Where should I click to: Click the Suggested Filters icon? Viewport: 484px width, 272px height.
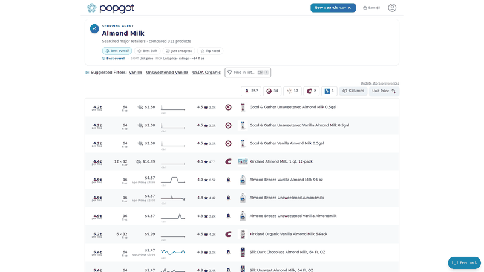(x=87, y=73)
